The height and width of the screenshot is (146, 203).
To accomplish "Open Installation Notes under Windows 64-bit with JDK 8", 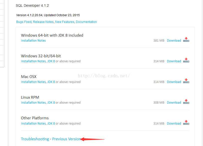I will point(33,41).
